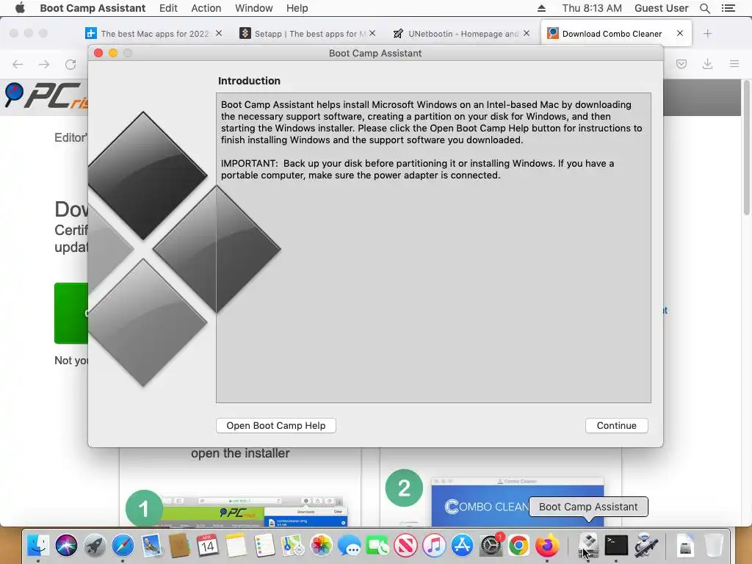Open Boot Camp Assistant application menu

tap(93, 8)
